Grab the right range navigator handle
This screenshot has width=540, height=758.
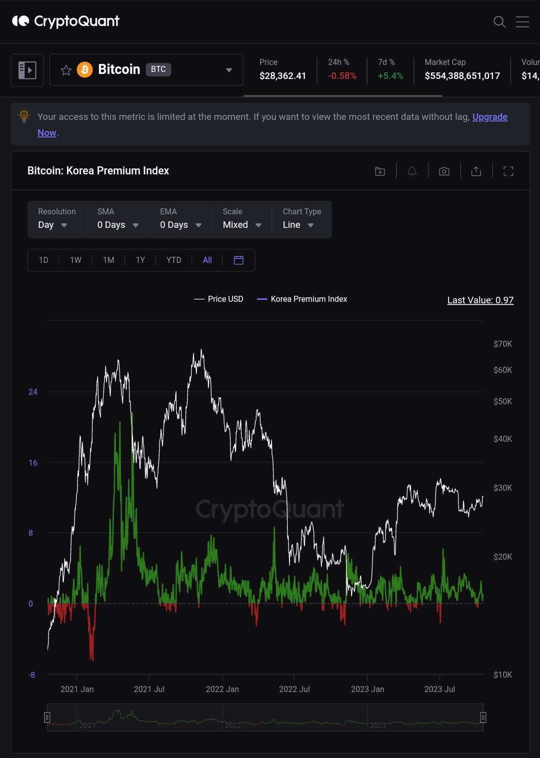483,718
